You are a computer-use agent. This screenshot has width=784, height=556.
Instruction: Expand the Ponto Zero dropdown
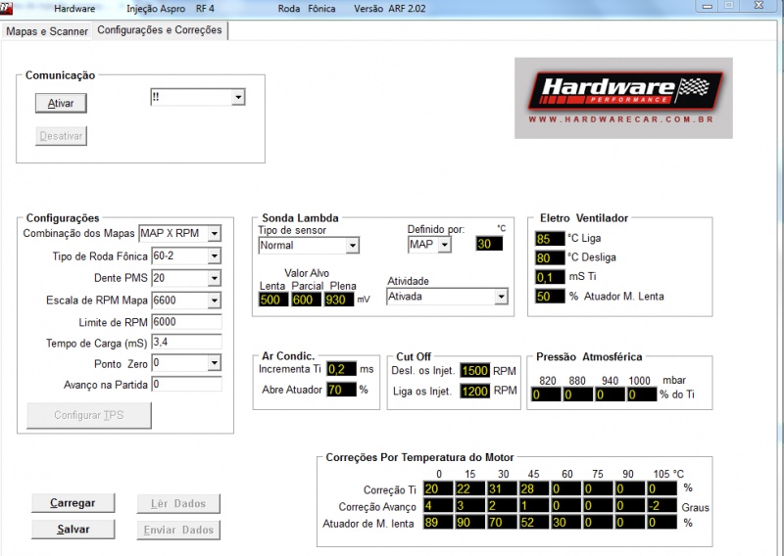215,363
